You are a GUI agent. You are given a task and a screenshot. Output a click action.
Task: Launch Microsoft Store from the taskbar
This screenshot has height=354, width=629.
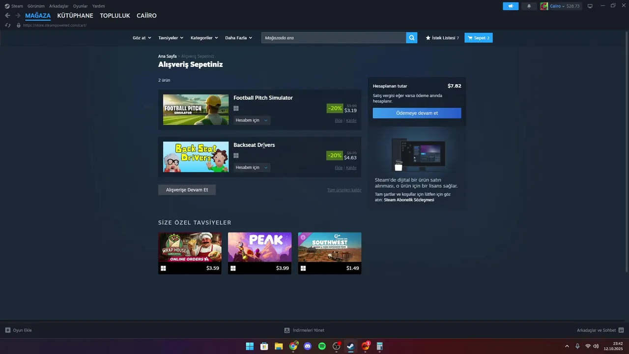pyautogui.click(x=264, y=346)
